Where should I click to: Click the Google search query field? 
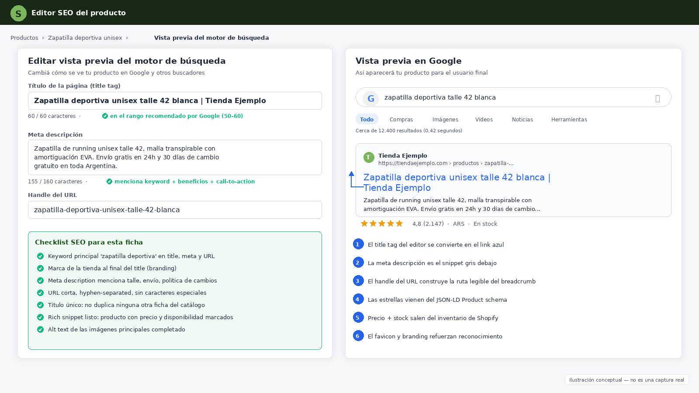tap(513, 97)
